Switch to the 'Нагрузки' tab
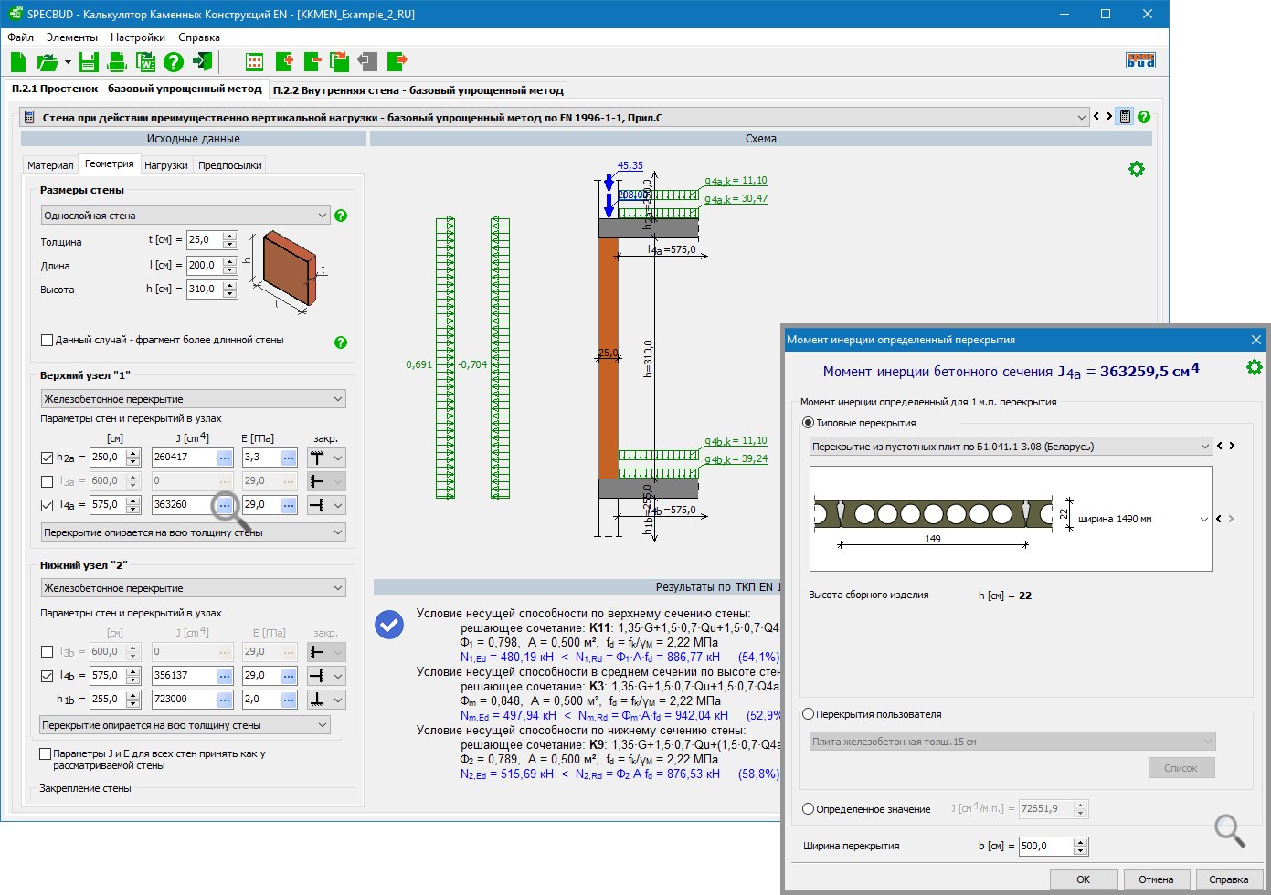This screenshot has height=895, width=1271. coord(165,165)
